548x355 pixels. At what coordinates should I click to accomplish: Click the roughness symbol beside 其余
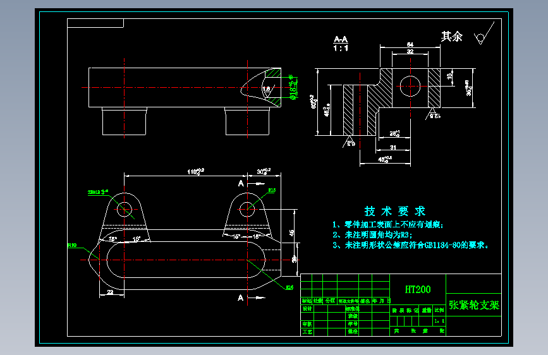(x=484, y=34)
